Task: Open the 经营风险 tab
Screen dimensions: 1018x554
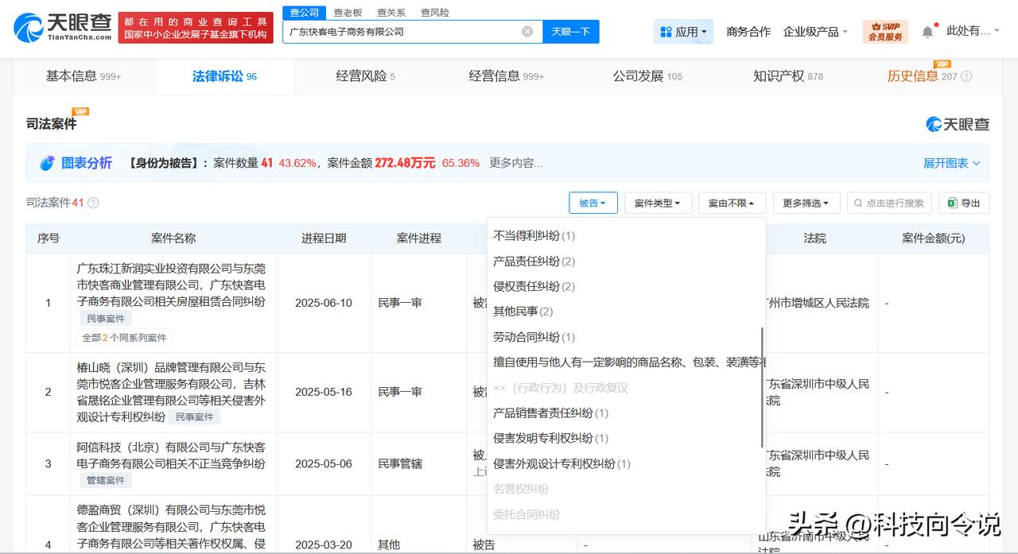Action: [x=366, y=76]
